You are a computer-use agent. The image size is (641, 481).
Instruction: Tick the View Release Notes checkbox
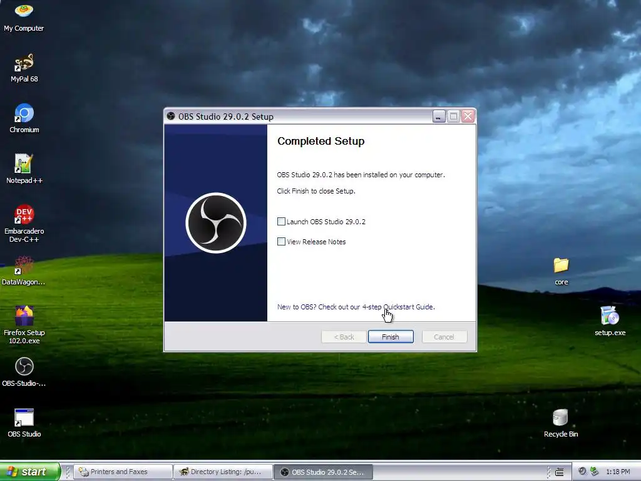[281, 241]
